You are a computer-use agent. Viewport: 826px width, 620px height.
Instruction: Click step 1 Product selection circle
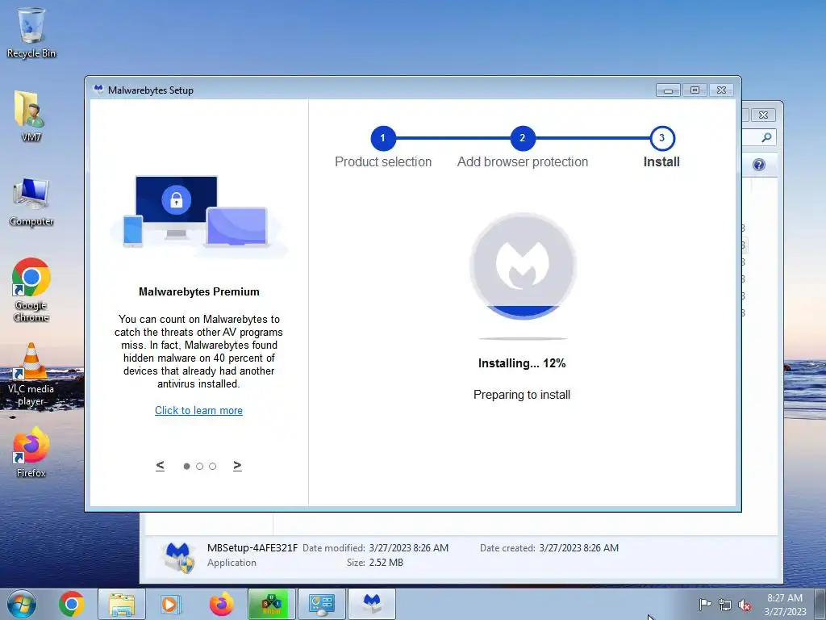click(x=383, y=138)
